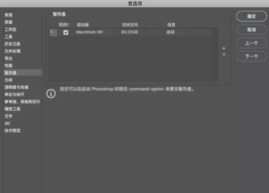Open the 性能 preferences category
269x193 pixels.
tap(9, 66)
